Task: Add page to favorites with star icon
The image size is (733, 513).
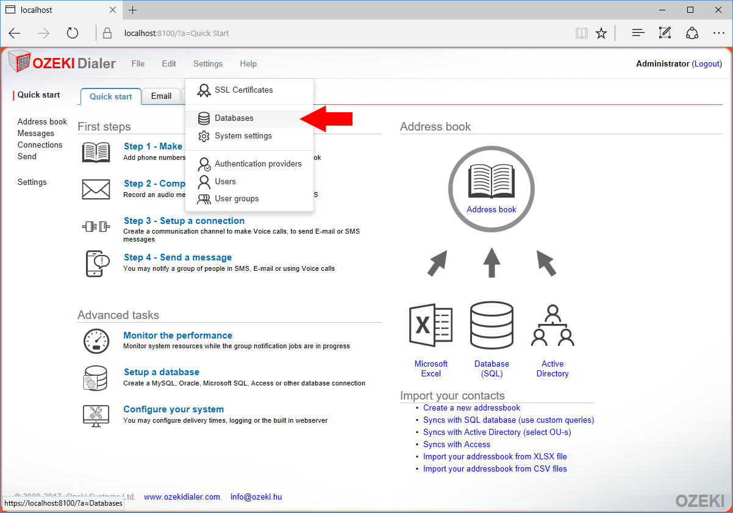Action: (x=601, y=33)
